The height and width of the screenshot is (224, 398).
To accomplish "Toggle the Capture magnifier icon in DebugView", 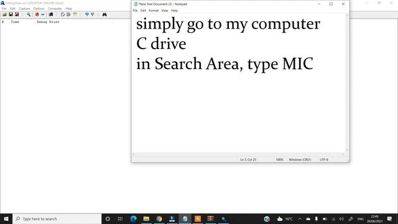I will [29, 14].
